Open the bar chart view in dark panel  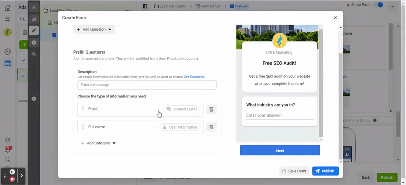coord(34,19)
